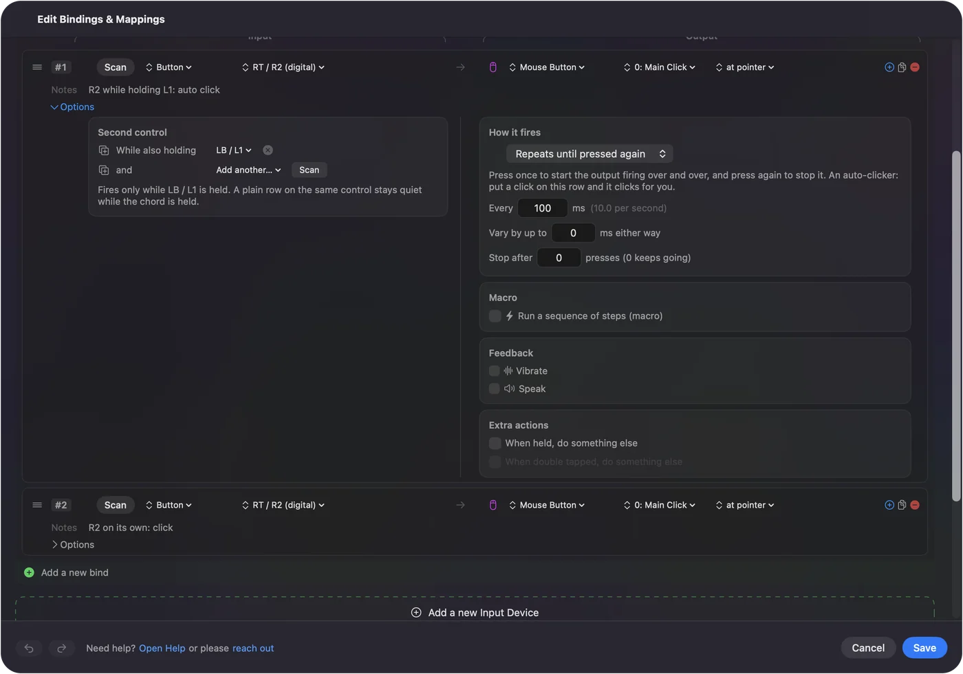Open the LB / L1 dropdown

[234, 150]
